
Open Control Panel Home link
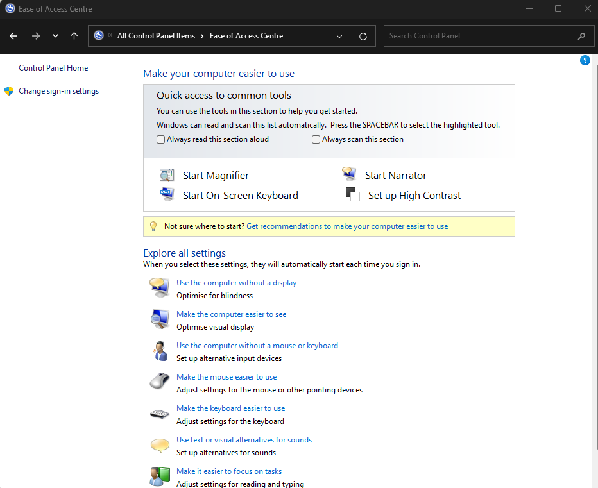(x=53, y=68)
